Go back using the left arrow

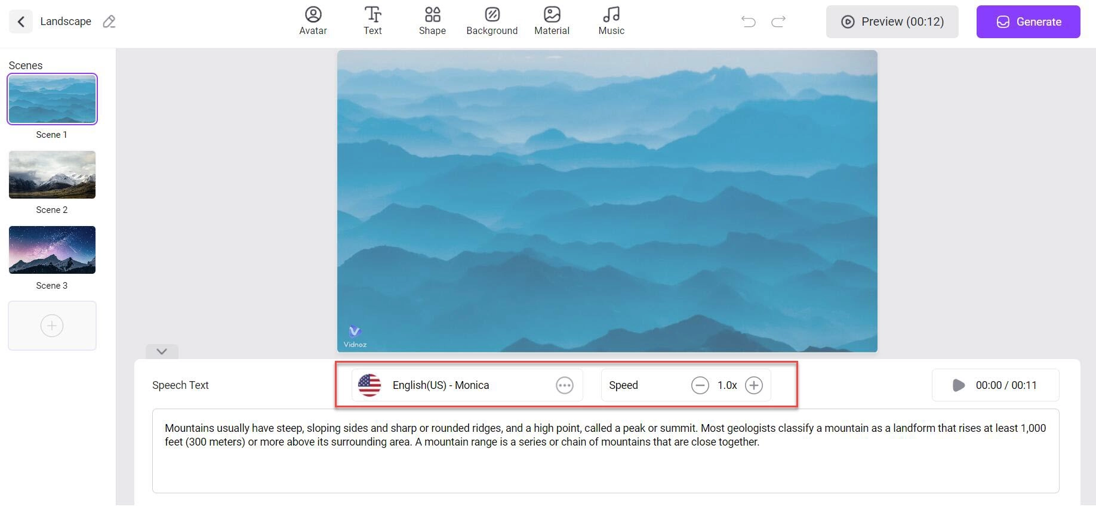(21, 22)
